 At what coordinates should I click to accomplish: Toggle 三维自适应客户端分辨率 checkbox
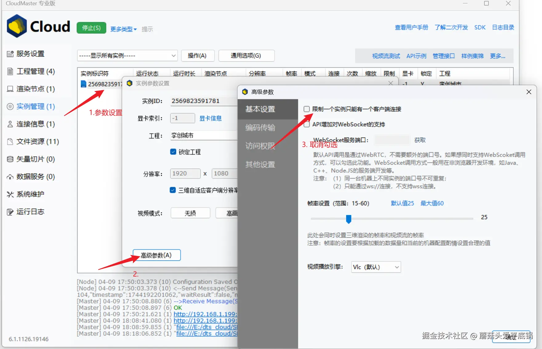pos(173,190)
